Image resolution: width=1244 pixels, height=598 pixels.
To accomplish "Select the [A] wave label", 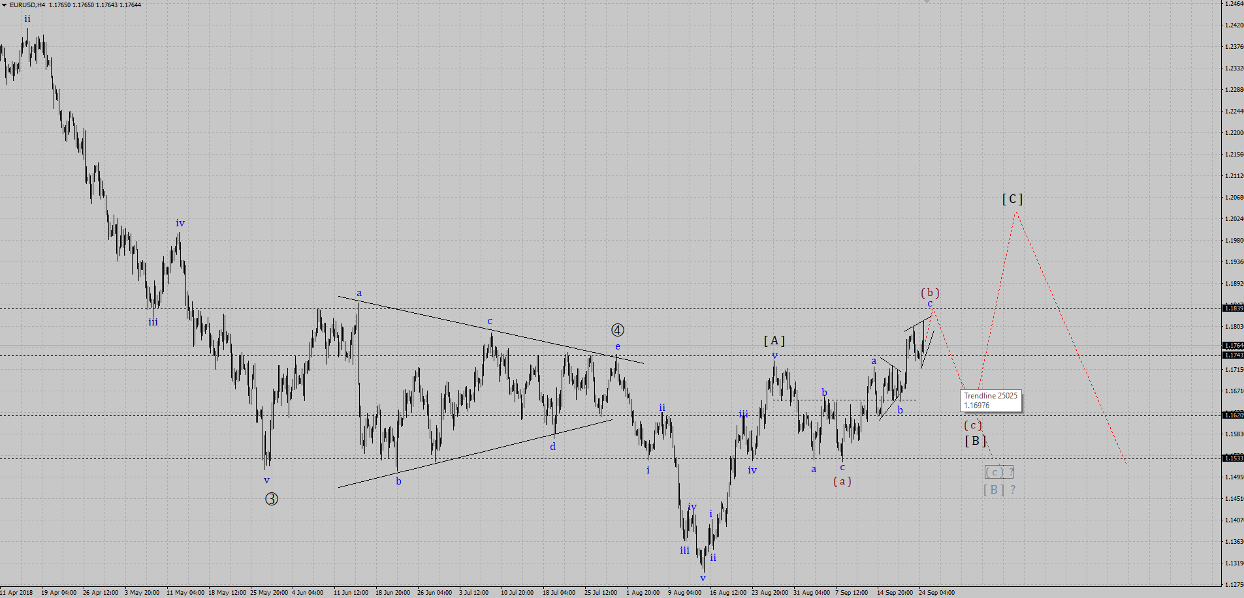I will (x=774, y=341).
